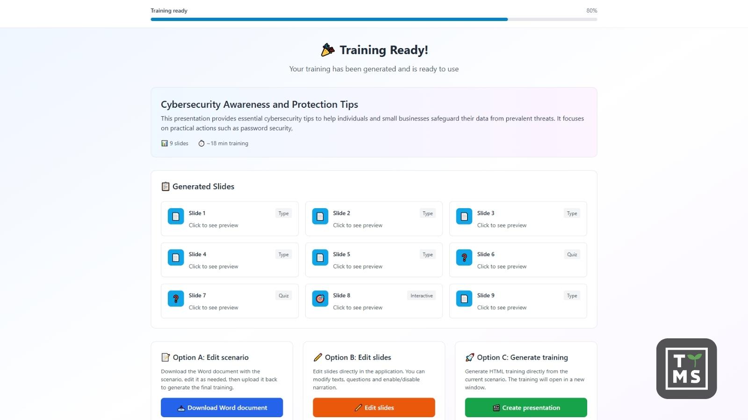Click the Type tag on Slide 9

[572, 296]
